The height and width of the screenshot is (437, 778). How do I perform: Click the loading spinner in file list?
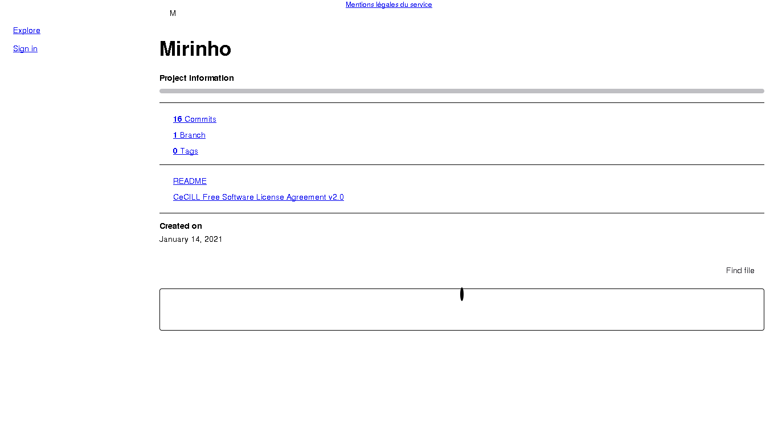tap(462, 294)
